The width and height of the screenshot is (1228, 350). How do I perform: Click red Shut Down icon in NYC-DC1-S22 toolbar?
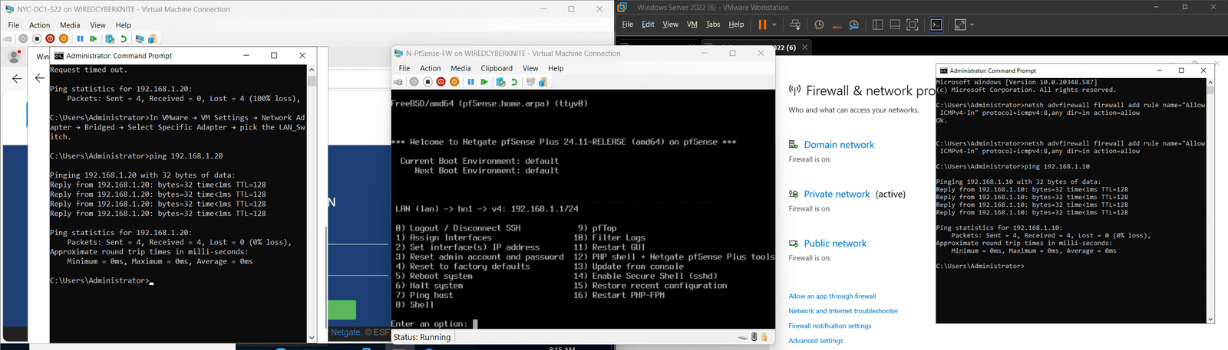click(x=50, y=38)
